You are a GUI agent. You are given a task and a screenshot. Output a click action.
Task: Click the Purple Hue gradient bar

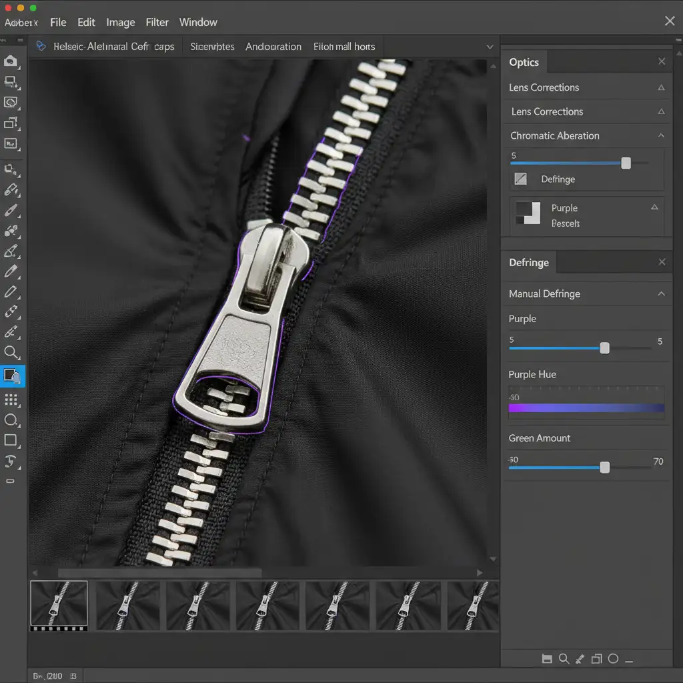pyautogui.click(x=586, y=408)
